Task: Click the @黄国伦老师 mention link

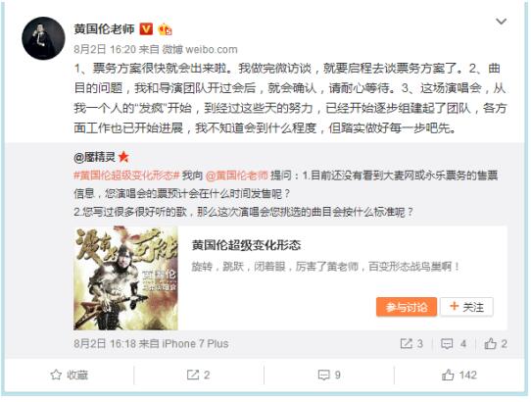Action: (x=237, y=176)
